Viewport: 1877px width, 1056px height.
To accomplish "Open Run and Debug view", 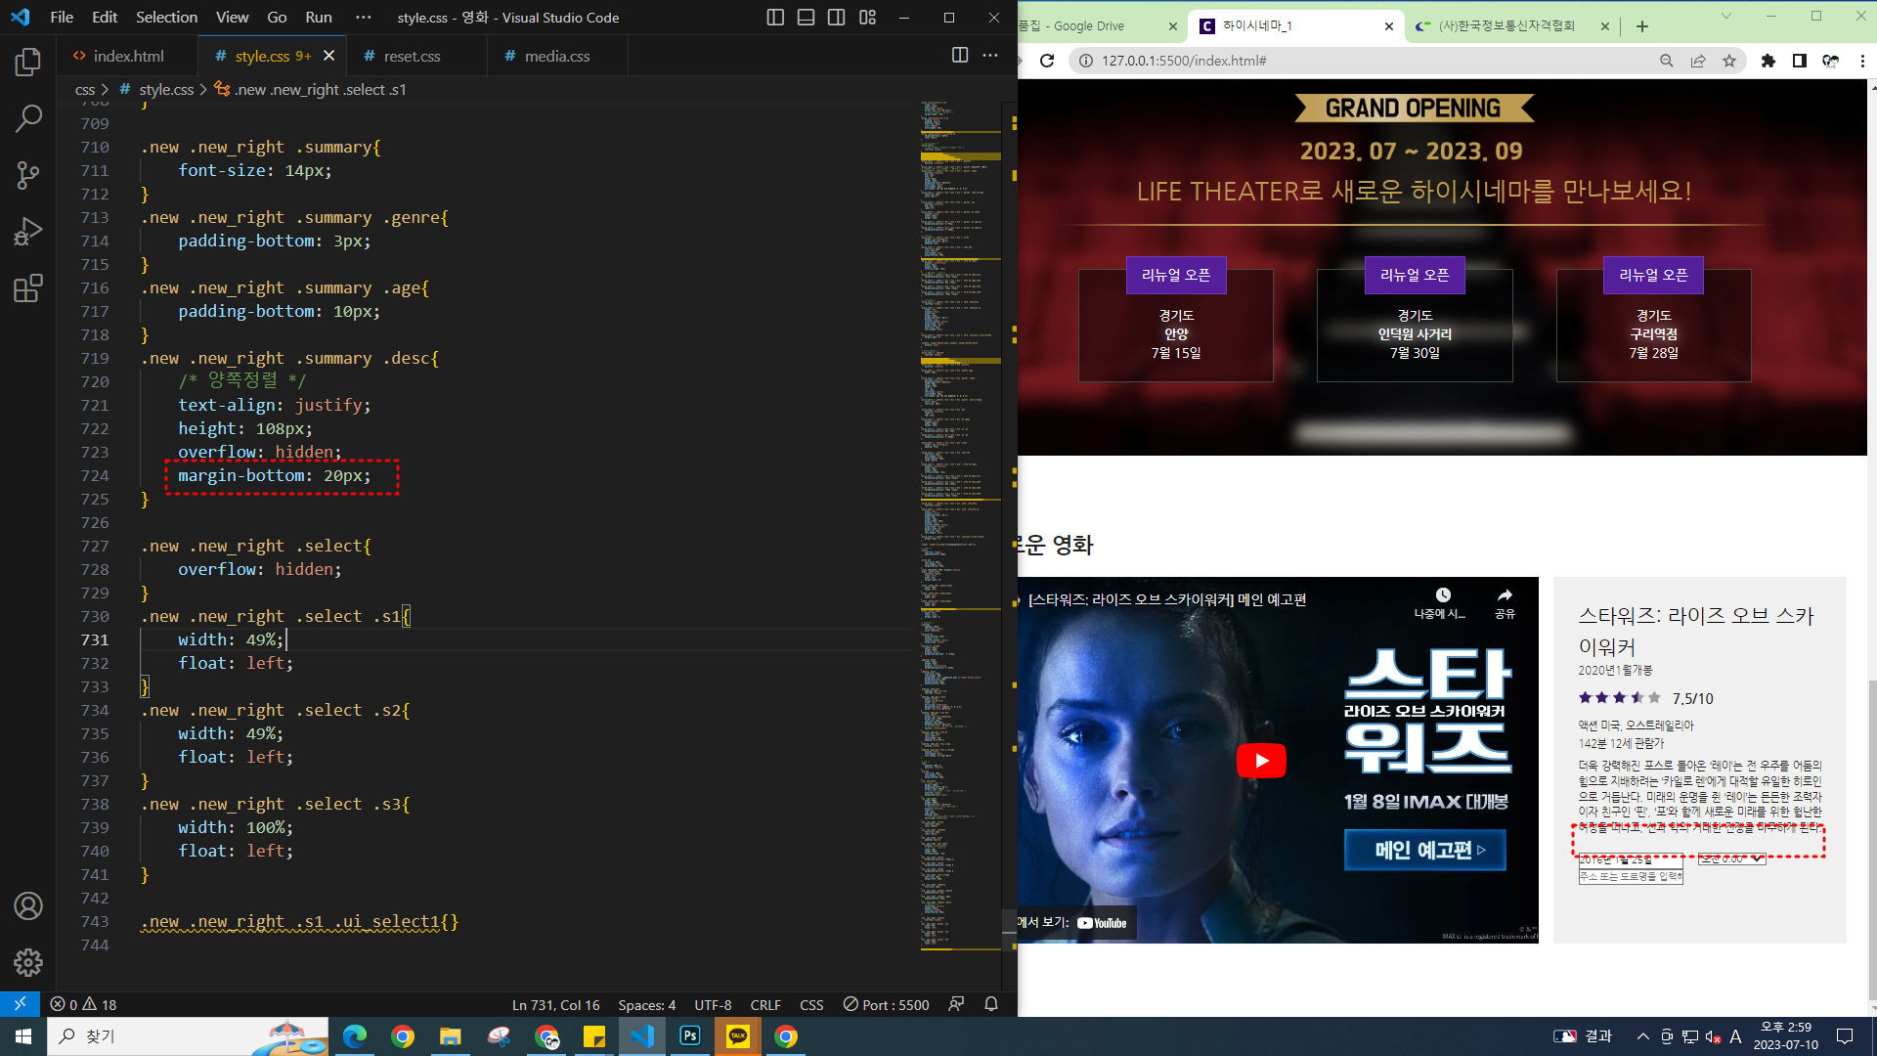I will point(28,232).
